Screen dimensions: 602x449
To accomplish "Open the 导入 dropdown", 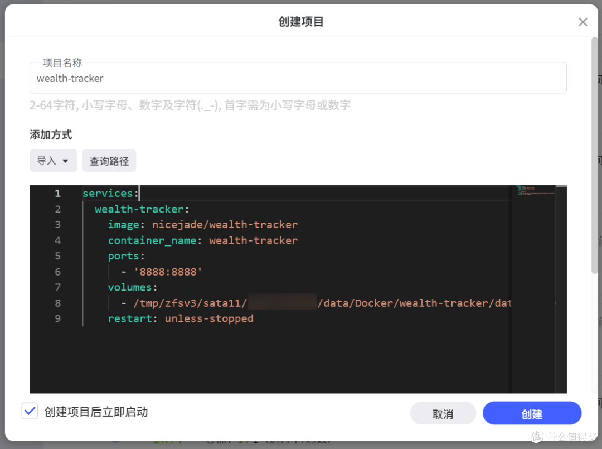I will [x=54, y=161].
